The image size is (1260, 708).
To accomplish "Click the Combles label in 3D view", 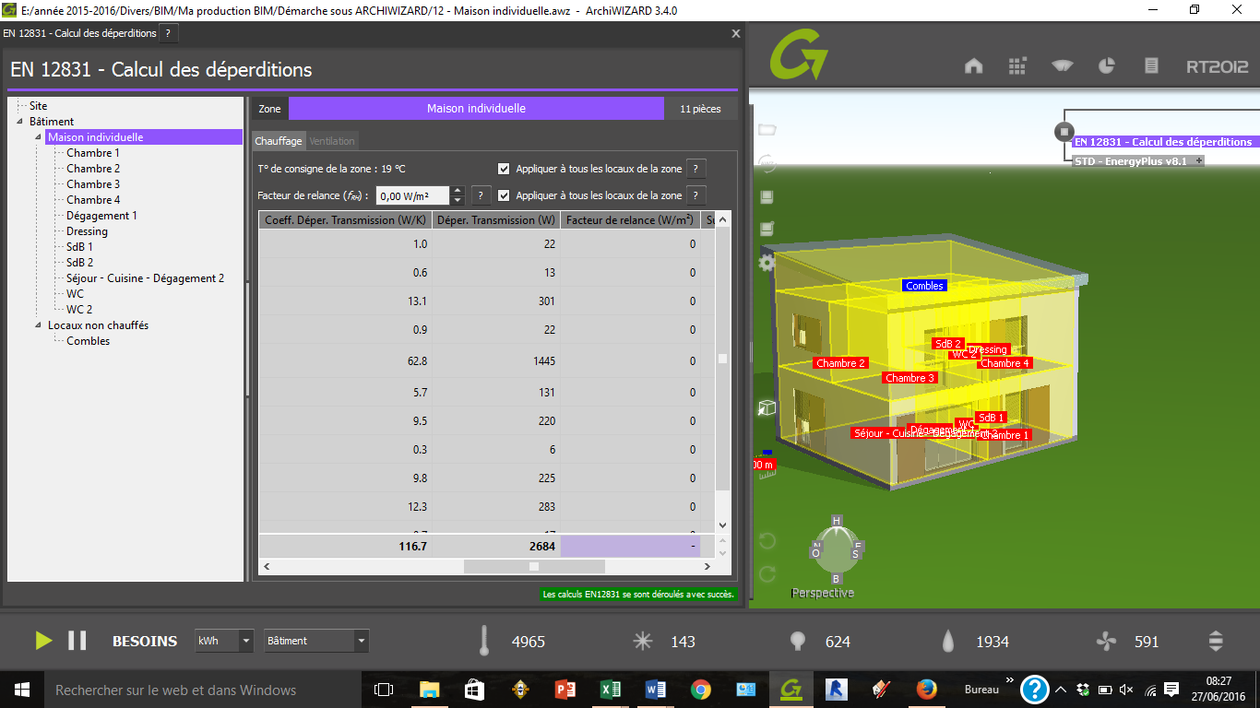I will coord(924,286).
